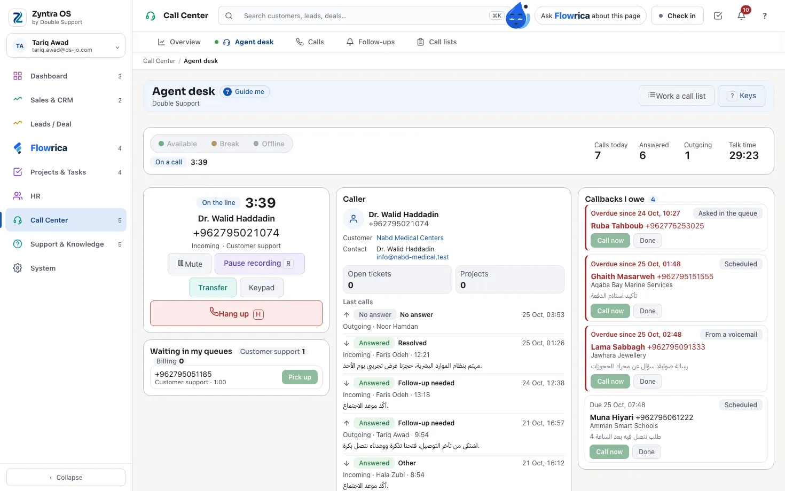The image size is (785, 491).
Task: Open the Call lists tab
Action: pyautogui.click(x=437, y=42)
